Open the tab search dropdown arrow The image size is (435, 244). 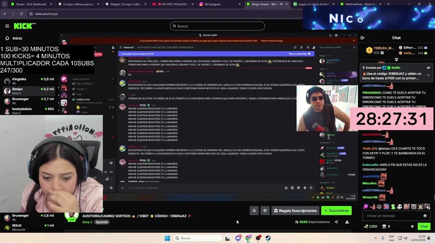coord(4,4)
